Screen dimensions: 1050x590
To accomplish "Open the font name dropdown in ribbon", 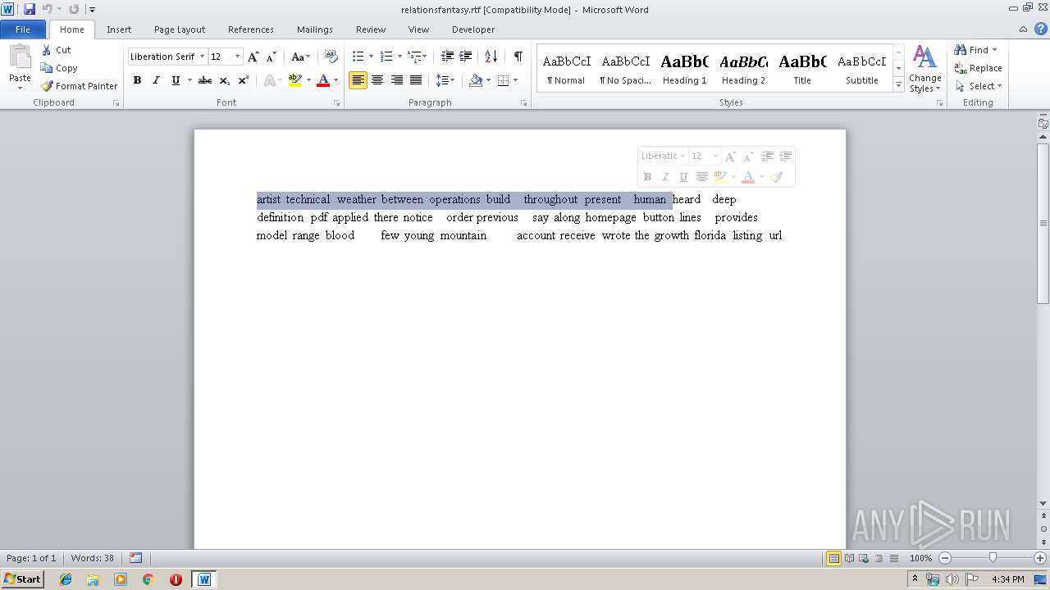I will (202, 57).
